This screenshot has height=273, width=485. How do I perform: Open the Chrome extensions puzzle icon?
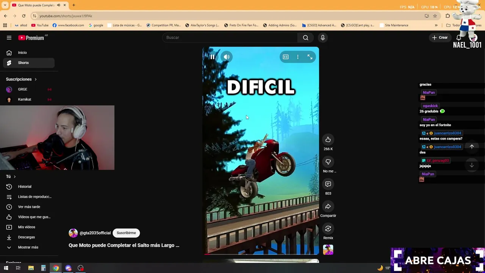(x=447, y=16)
